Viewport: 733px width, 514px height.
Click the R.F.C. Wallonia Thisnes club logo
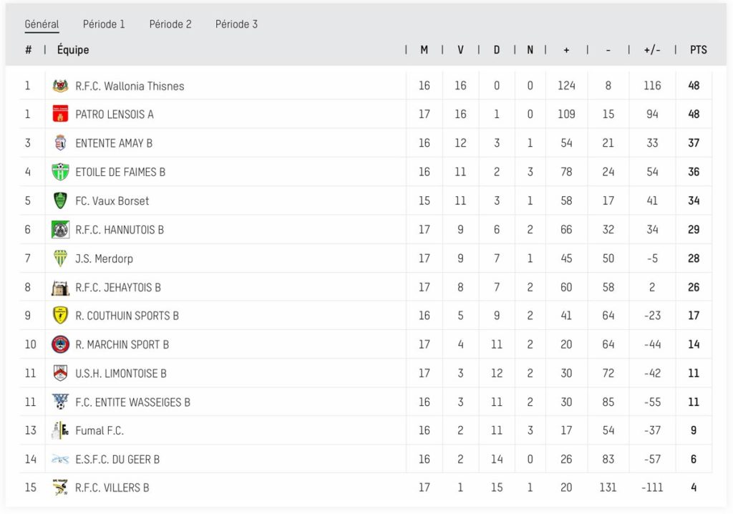[x=60, y=86]
